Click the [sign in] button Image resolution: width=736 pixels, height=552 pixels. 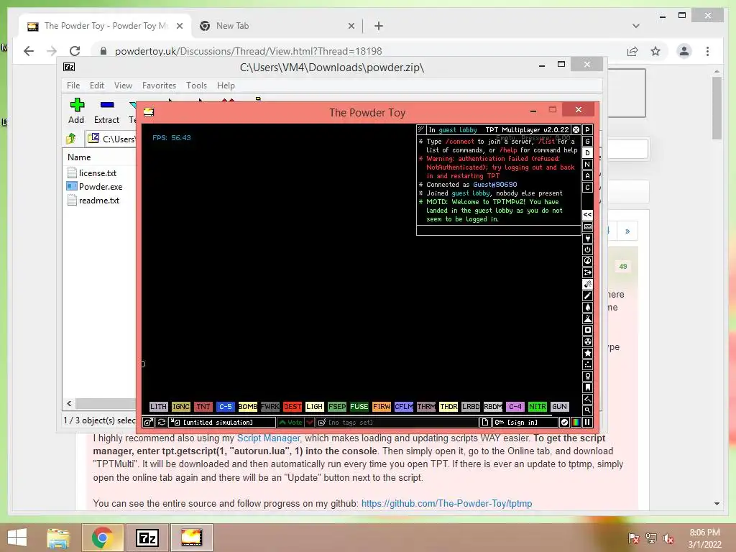(525, 423)
